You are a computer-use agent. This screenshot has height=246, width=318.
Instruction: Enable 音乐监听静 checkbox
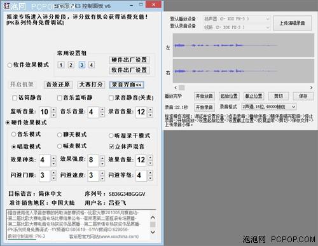(x=60, y=98)
